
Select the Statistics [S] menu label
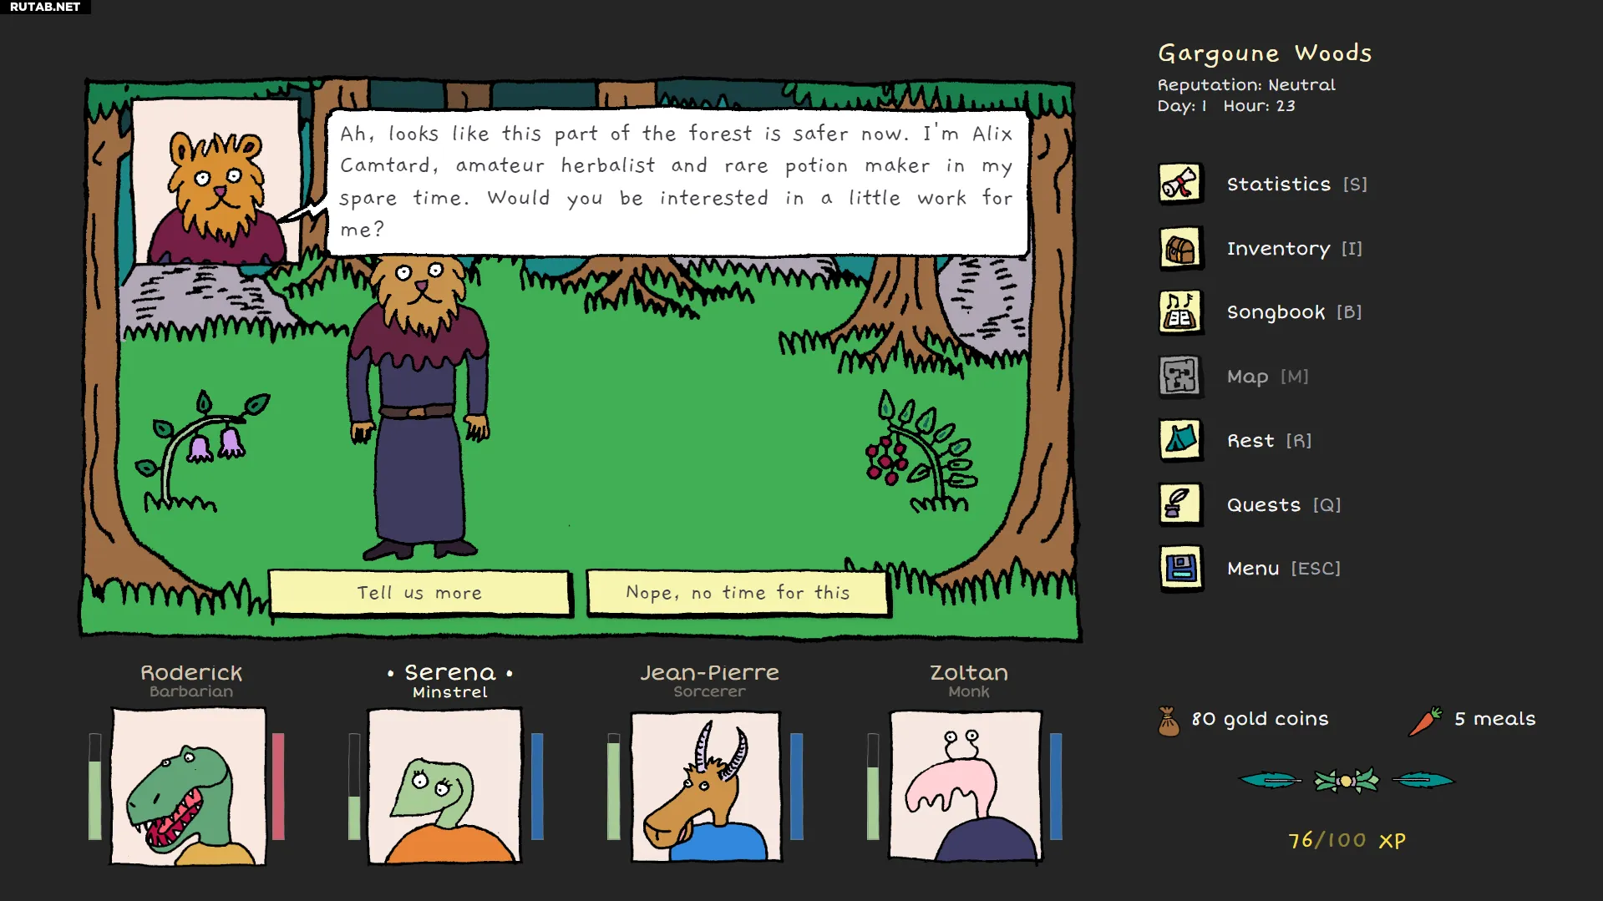[1296, 184]
